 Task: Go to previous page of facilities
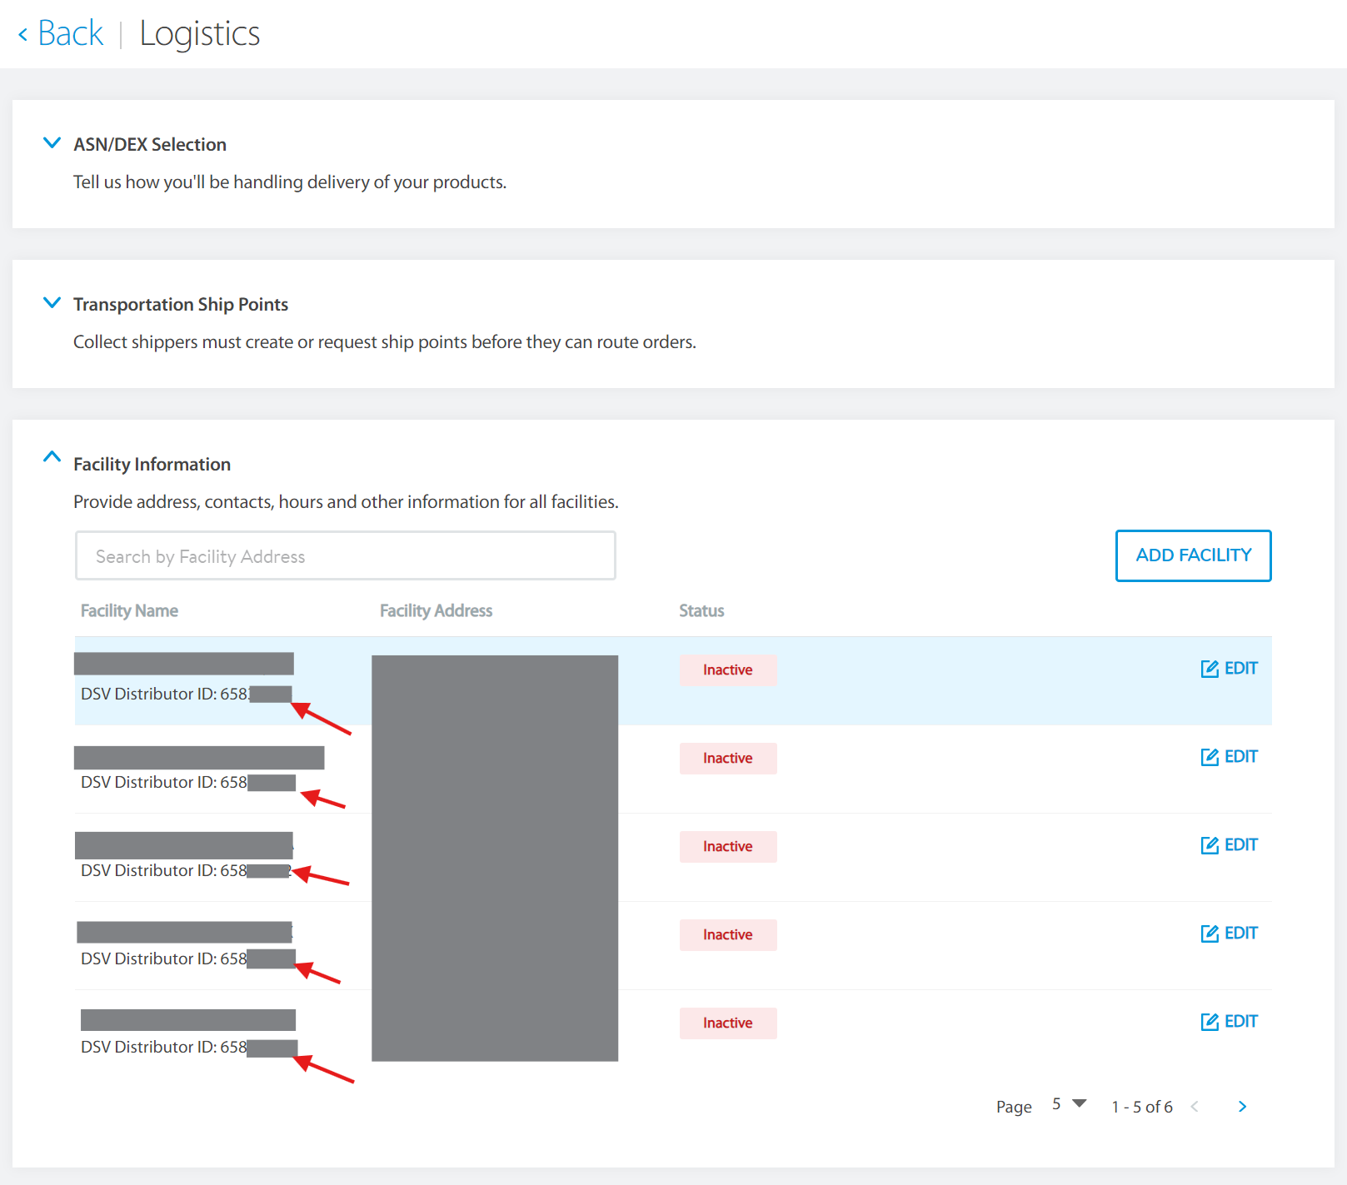pyautogui.click(x=1195, y=1107)
